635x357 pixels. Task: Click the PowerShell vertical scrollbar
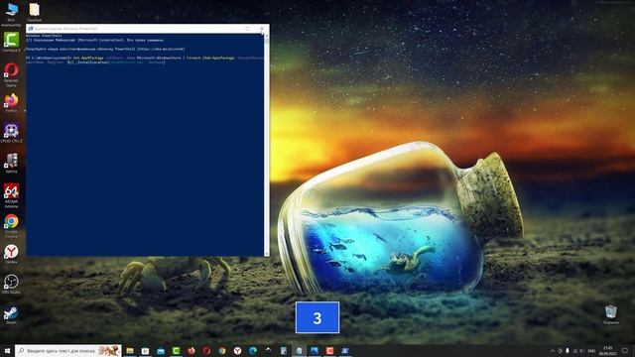click(x=266, y=145)
